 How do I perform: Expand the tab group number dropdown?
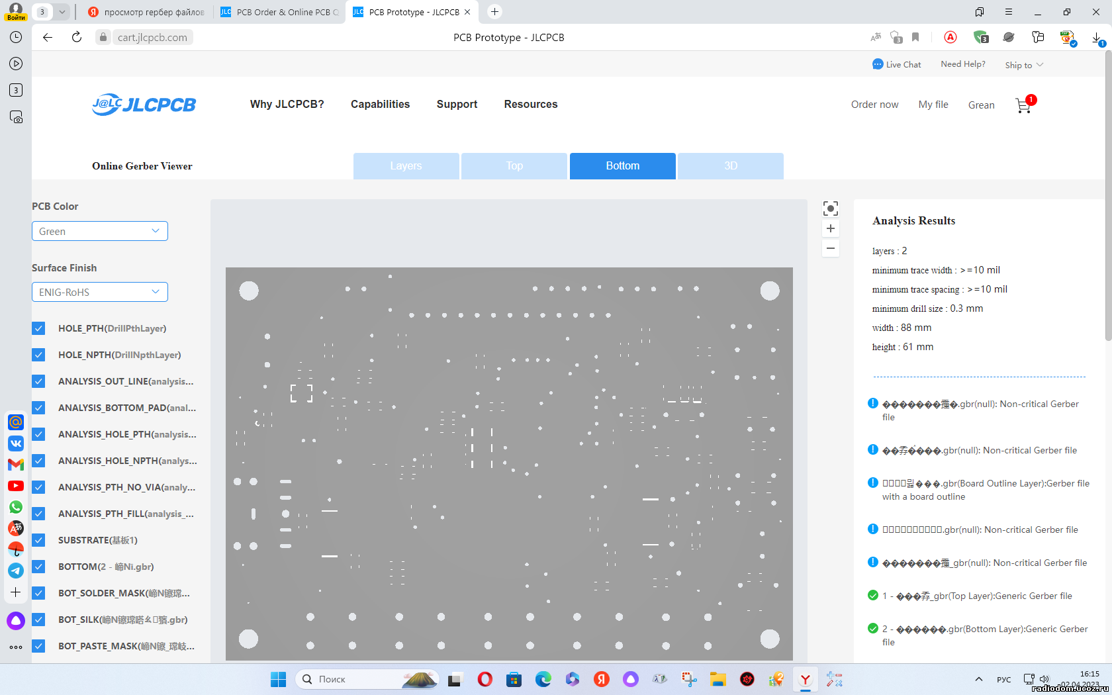coord(62,12)
